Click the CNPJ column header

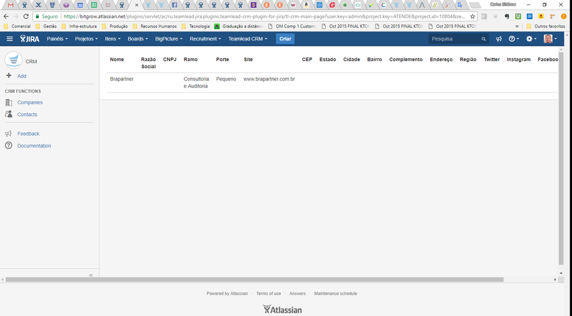click(x=169, y=59)
